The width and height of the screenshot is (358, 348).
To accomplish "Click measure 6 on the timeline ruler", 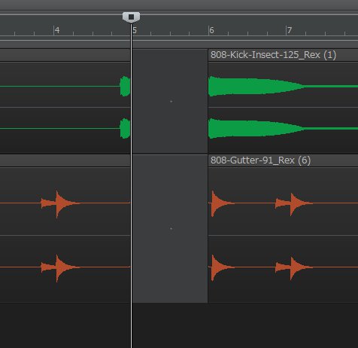I will [211, 30].
